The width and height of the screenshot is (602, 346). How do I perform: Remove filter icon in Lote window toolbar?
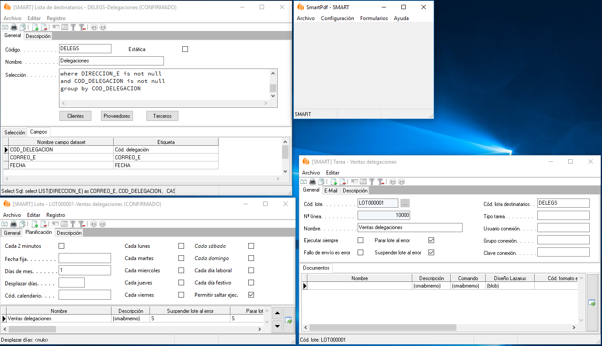pyautogui.click(x=82, y=224)
